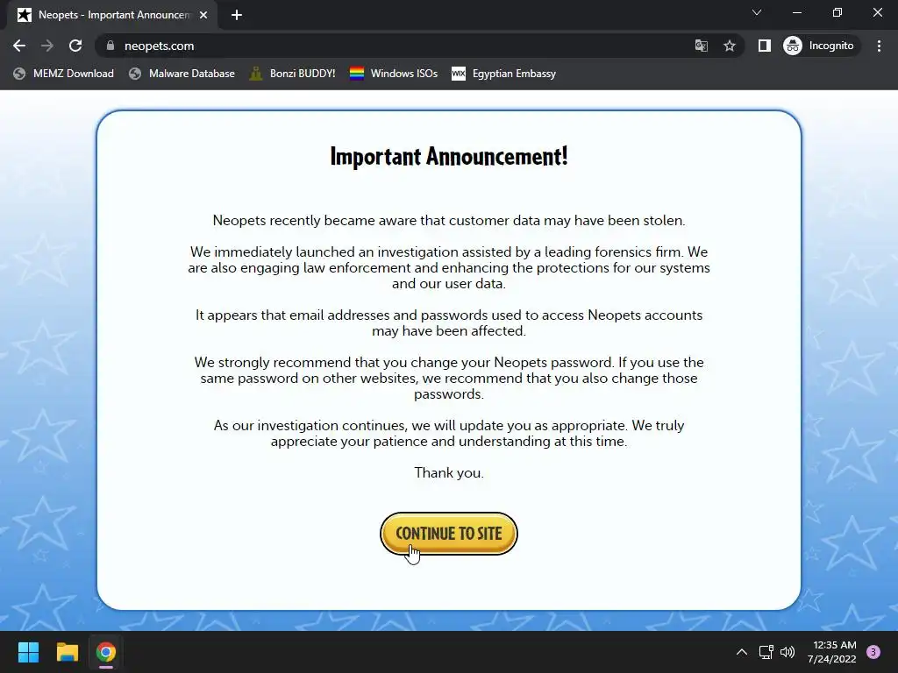Show hidden system tray icons
This screenshot has width=898, height=673.
click(742, 652)
